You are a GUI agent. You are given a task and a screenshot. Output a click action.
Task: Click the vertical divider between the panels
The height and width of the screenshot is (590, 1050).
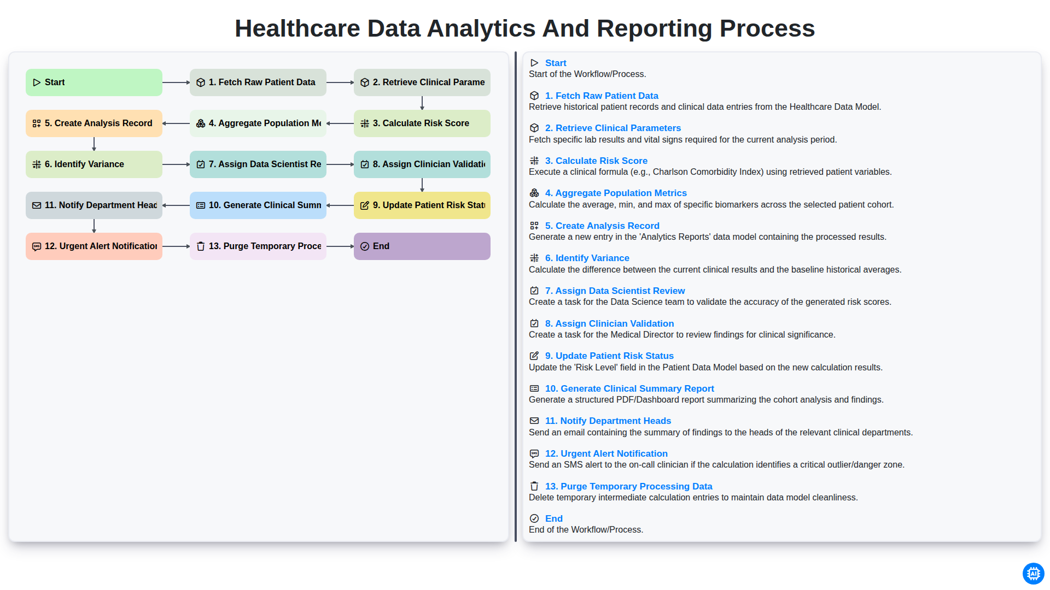516,297
